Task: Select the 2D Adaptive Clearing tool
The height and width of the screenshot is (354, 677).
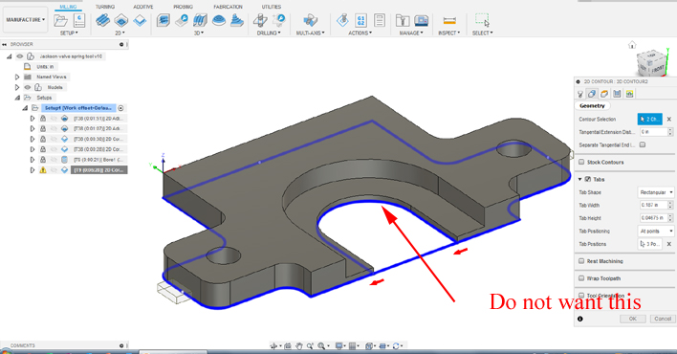Action: click(x=102, y=20)
